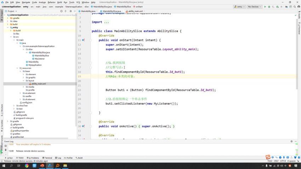Open the Problems tool window
The height and width of the screenshot is (169, 301).
tap(33, 158)
